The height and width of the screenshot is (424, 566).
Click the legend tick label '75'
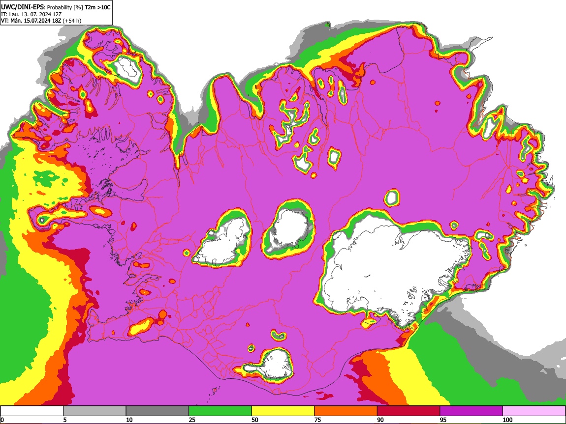coord(317,420)
